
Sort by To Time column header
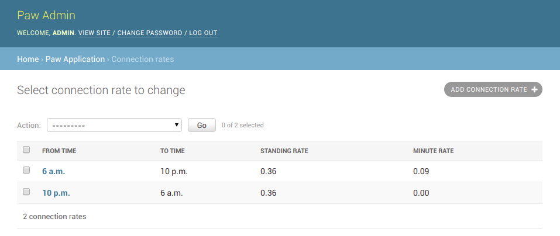[173, 151]
